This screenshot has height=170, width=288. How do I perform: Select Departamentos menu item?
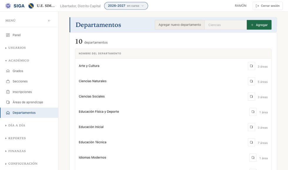(29, 113)
